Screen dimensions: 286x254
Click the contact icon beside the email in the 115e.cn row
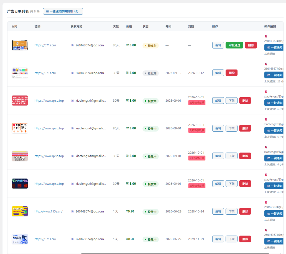pyautogui.click(x=72, y=211)
